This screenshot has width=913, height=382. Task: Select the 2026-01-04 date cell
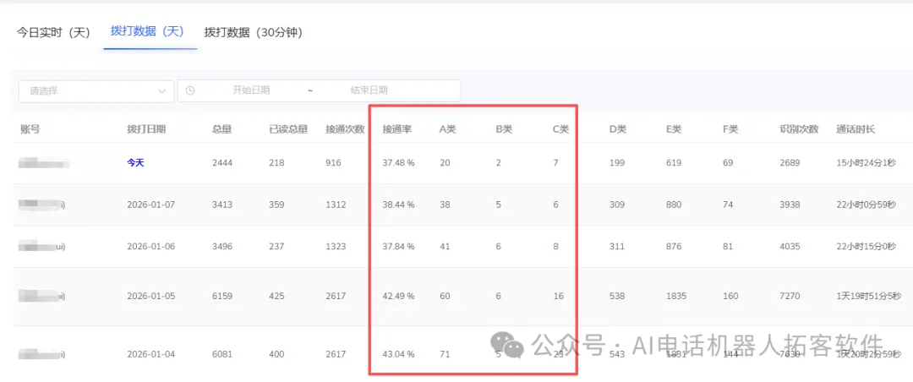coord(150,354)
